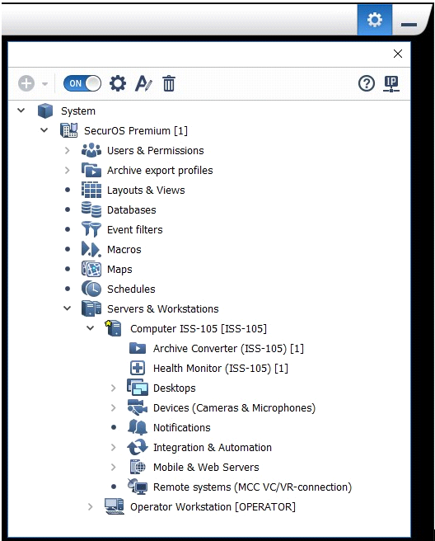Select the System tree label
The width and height of the screenshot is (435, 541).
(78, 111)
